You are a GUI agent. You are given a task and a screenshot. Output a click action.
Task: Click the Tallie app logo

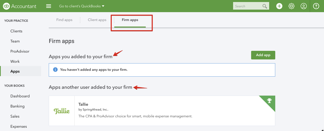click(62, 111)
